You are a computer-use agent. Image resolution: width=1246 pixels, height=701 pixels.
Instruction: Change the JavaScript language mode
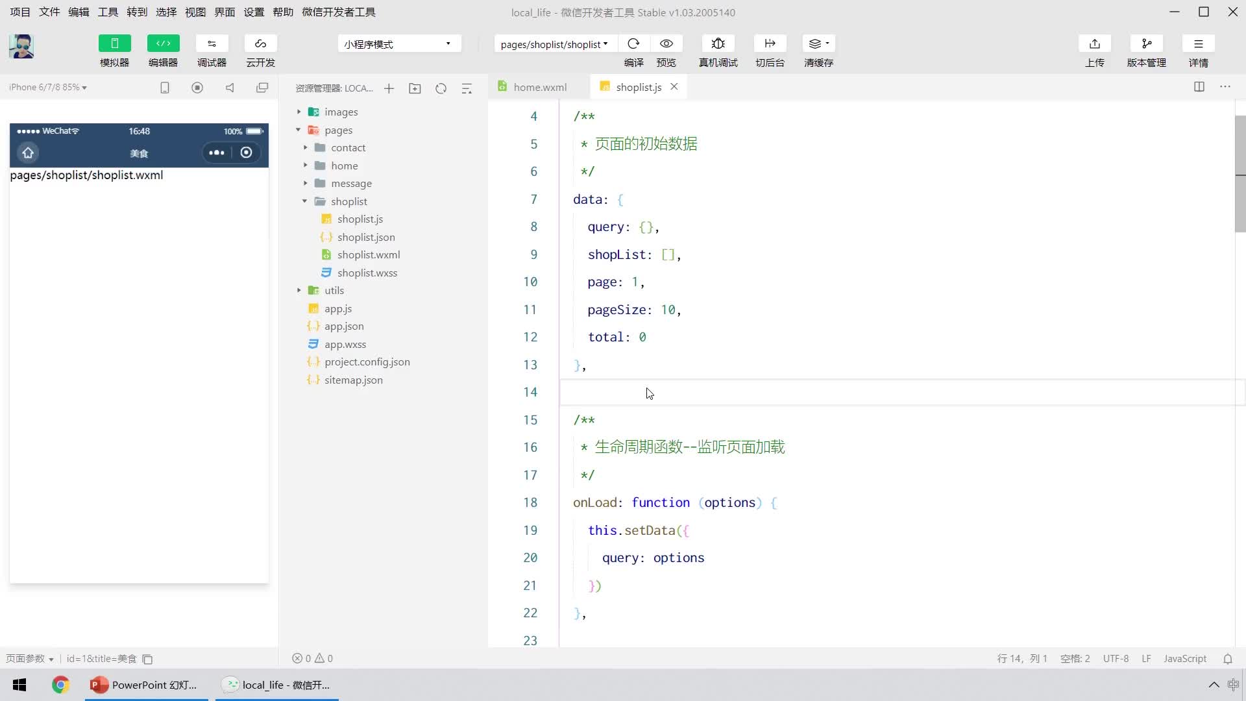1185,658
